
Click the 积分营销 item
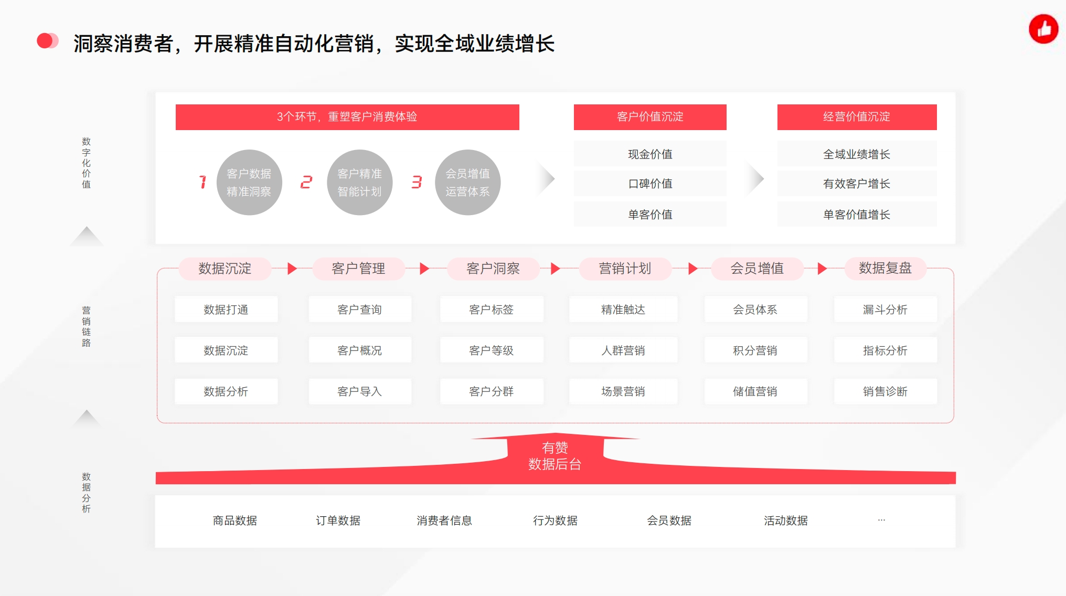755,350
